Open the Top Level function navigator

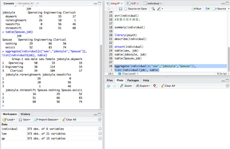point(128,74)
